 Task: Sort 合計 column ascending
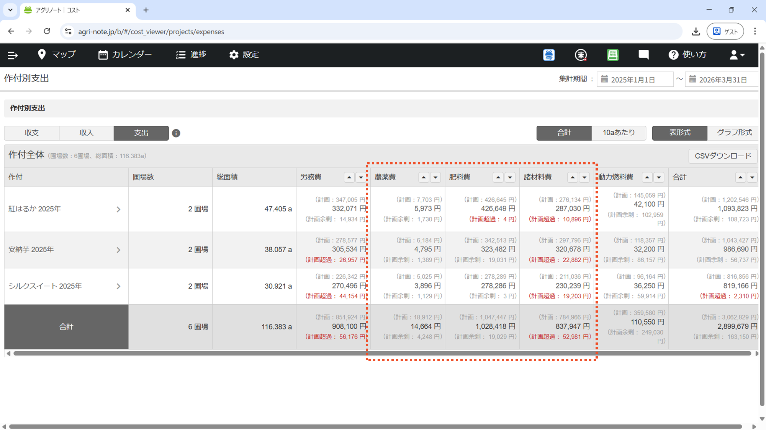(740, 177)
